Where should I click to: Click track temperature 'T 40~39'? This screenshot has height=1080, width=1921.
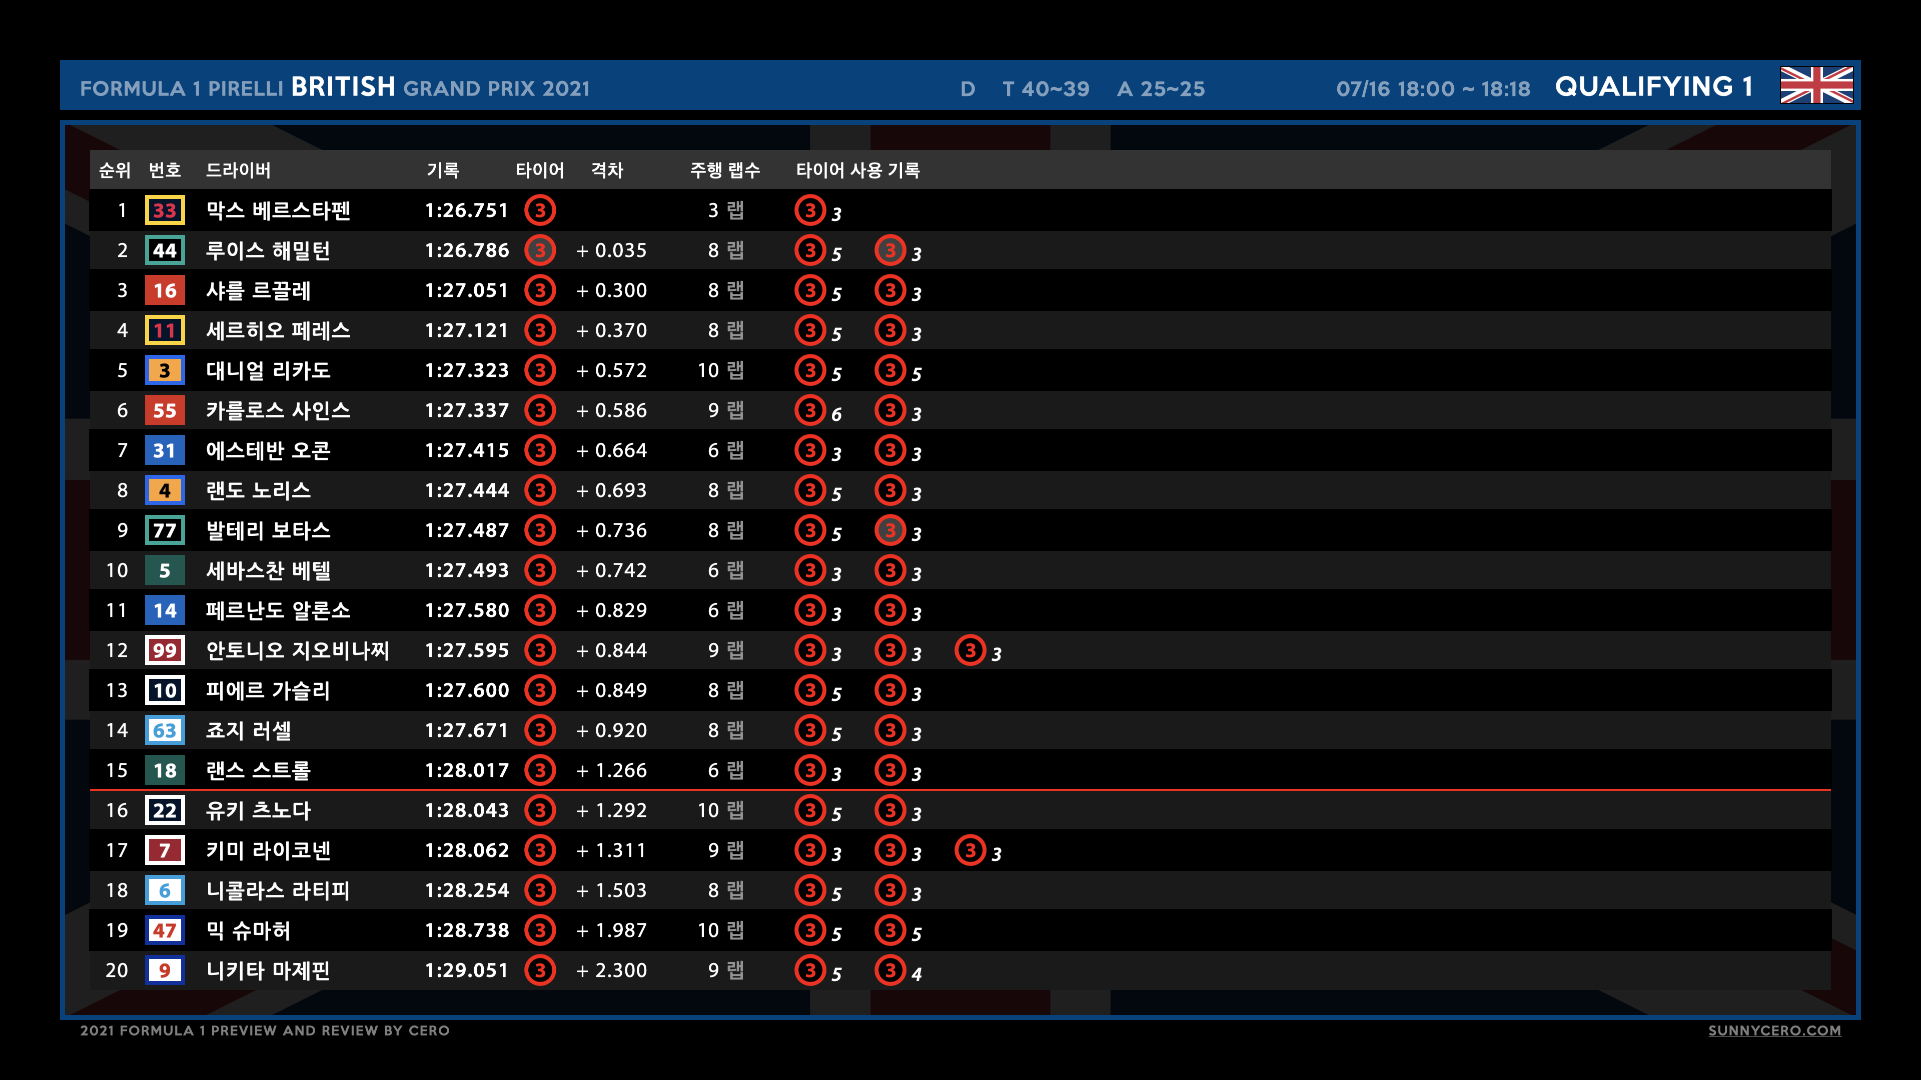coord(1046,88)
